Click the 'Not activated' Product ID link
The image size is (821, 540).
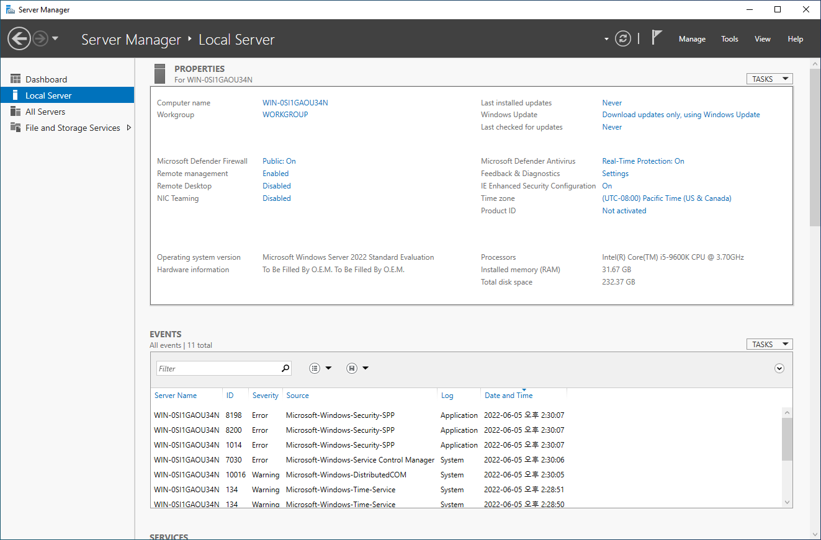624,211
